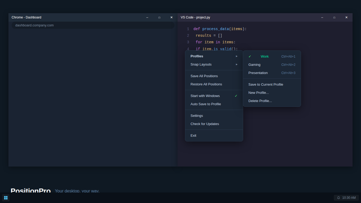
Task: Expand the Snap Layouts submenu
Action: coord(214,65)
